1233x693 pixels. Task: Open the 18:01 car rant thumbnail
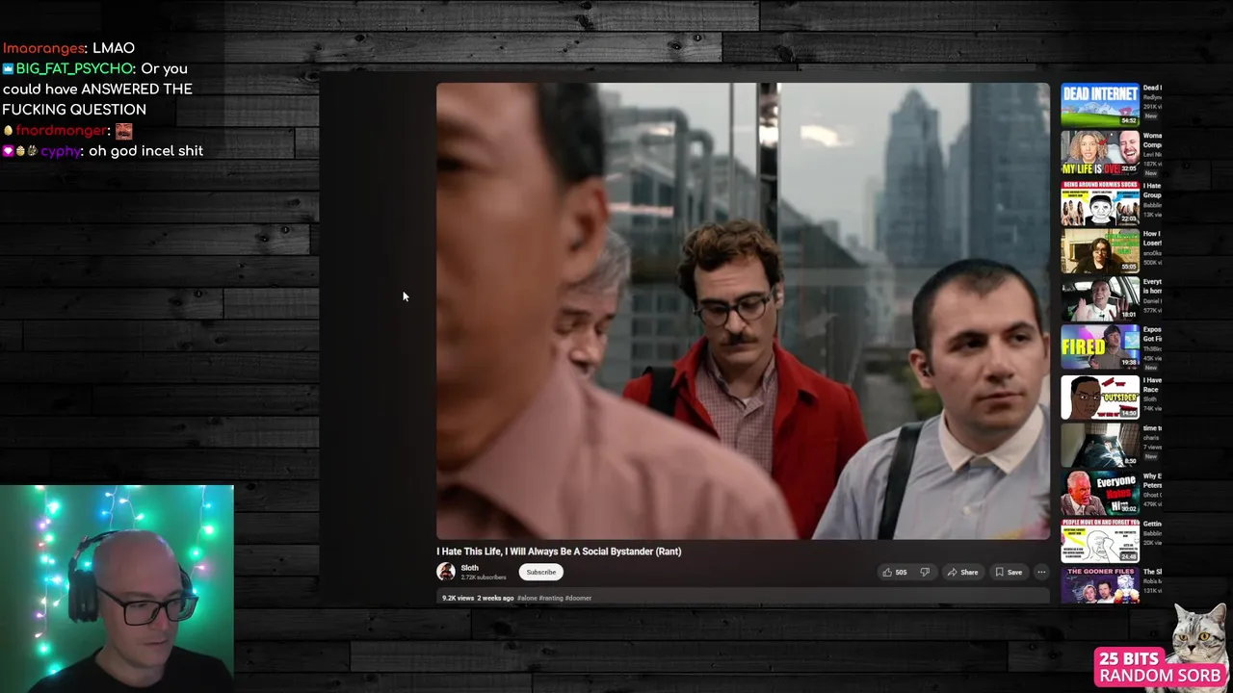(1100, 299)
